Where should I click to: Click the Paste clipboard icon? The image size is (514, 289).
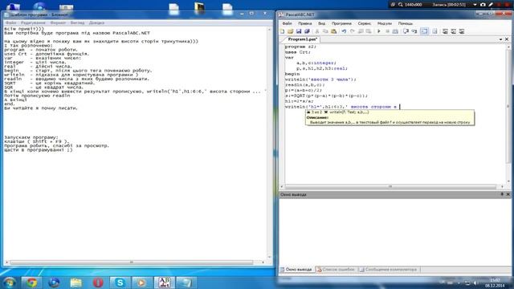point(334,31)
